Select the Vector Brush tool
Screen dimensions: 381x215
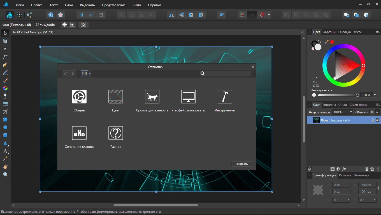click(5, 80)
